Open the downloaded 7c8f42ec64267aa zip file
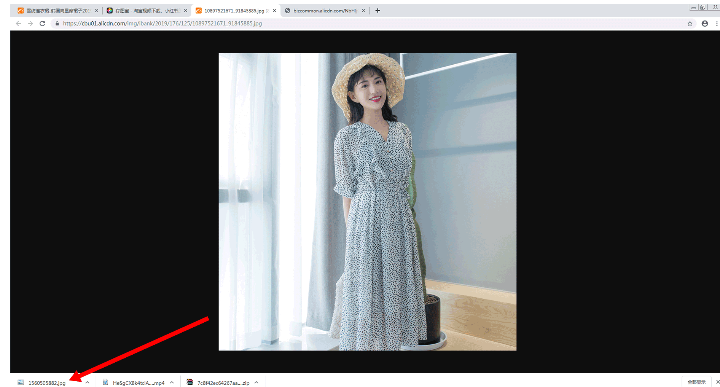 (x=223, y=383)
